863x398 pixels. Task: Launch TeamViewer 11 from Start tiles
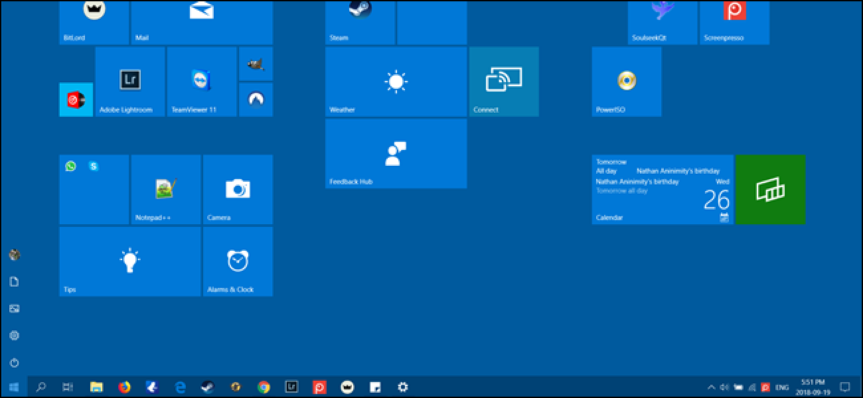[202, 82]
